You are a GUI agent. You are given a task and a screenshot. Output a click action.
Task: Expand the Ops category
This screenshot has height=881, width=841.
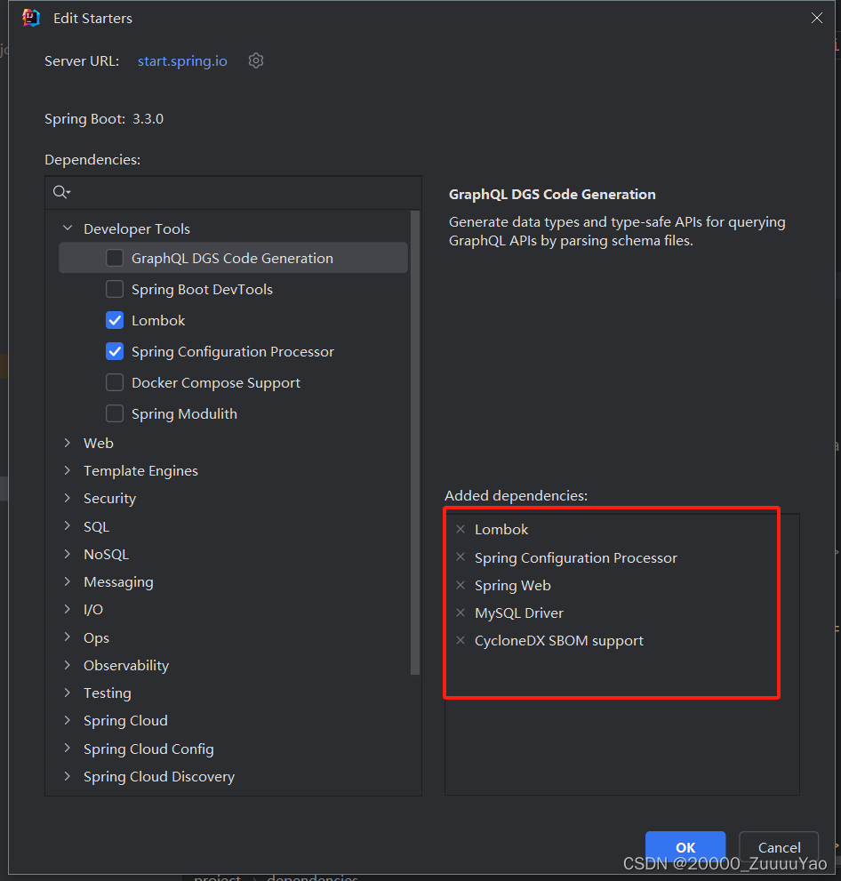pos(68,637)
